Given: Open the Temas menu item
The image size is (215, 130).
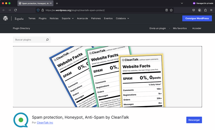Looking at the screenshot, I should pyautogui.click(x=32, y=18).
